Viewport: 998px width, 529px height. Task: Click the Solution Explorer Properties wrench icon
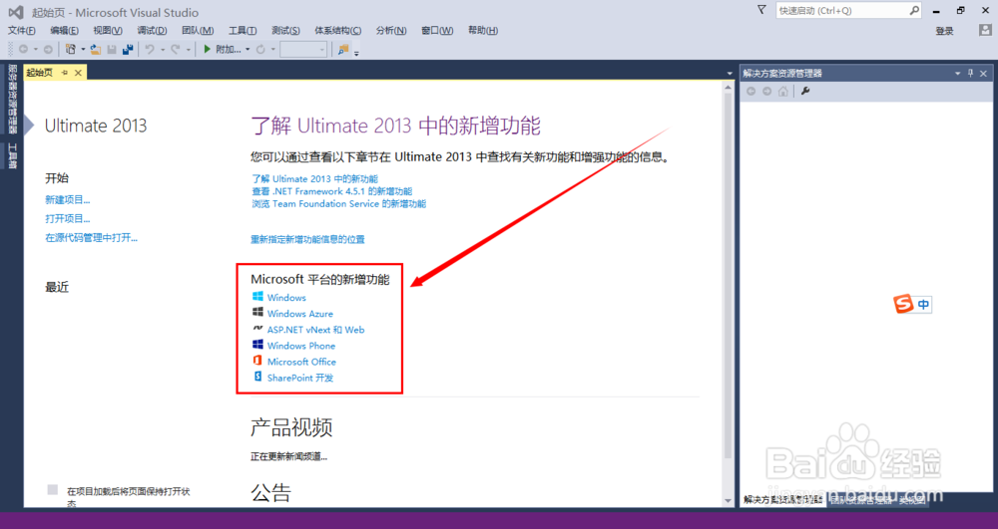pyautogui.click(x=805, y=92)
